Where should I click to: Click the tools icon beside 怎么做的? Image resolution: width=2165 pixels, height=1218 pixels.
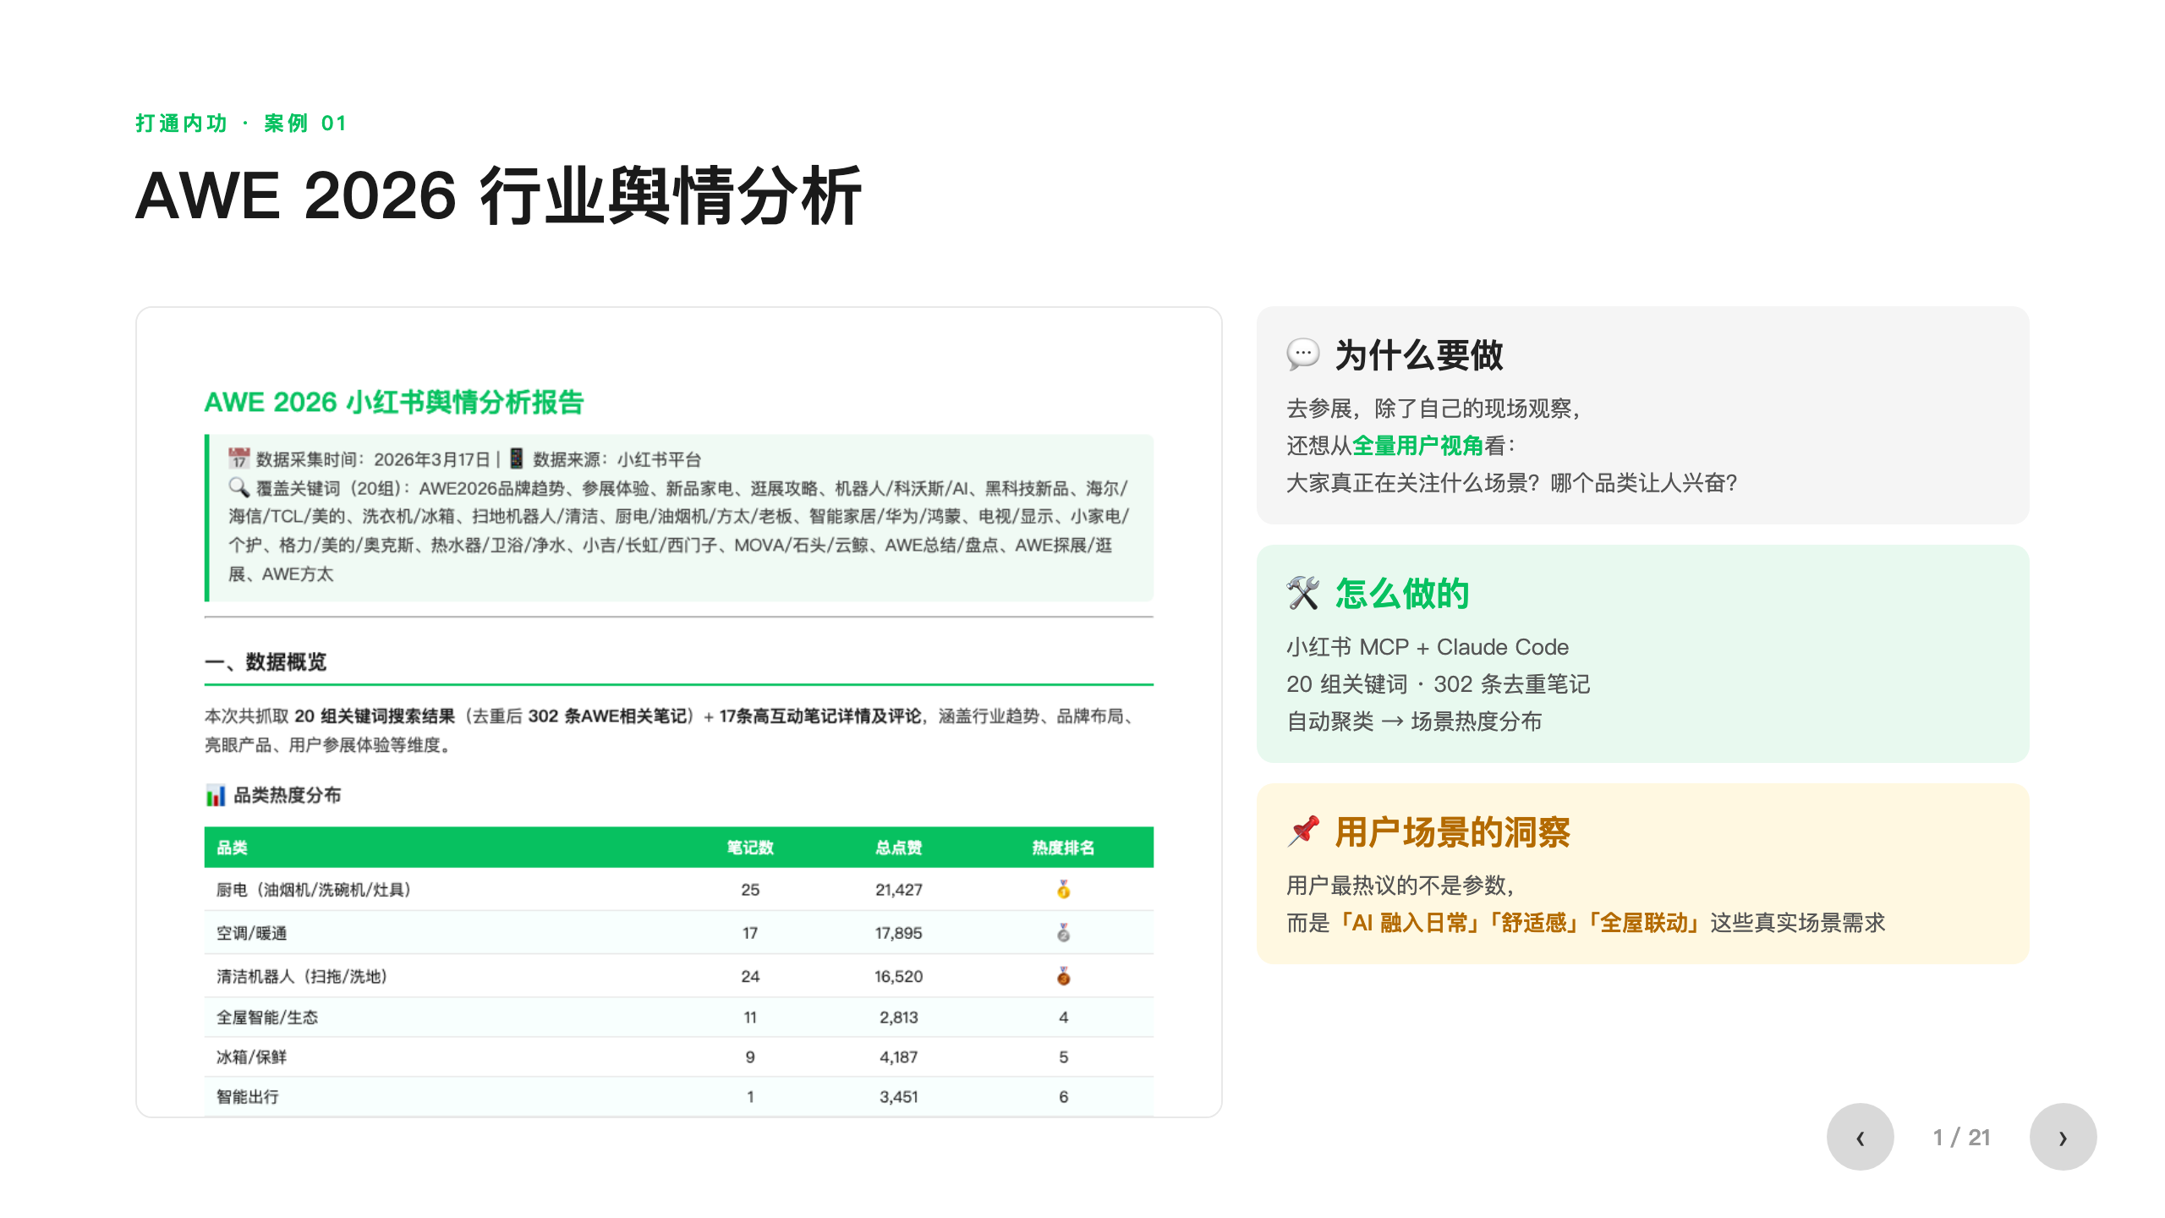[x=1302, y=593]
